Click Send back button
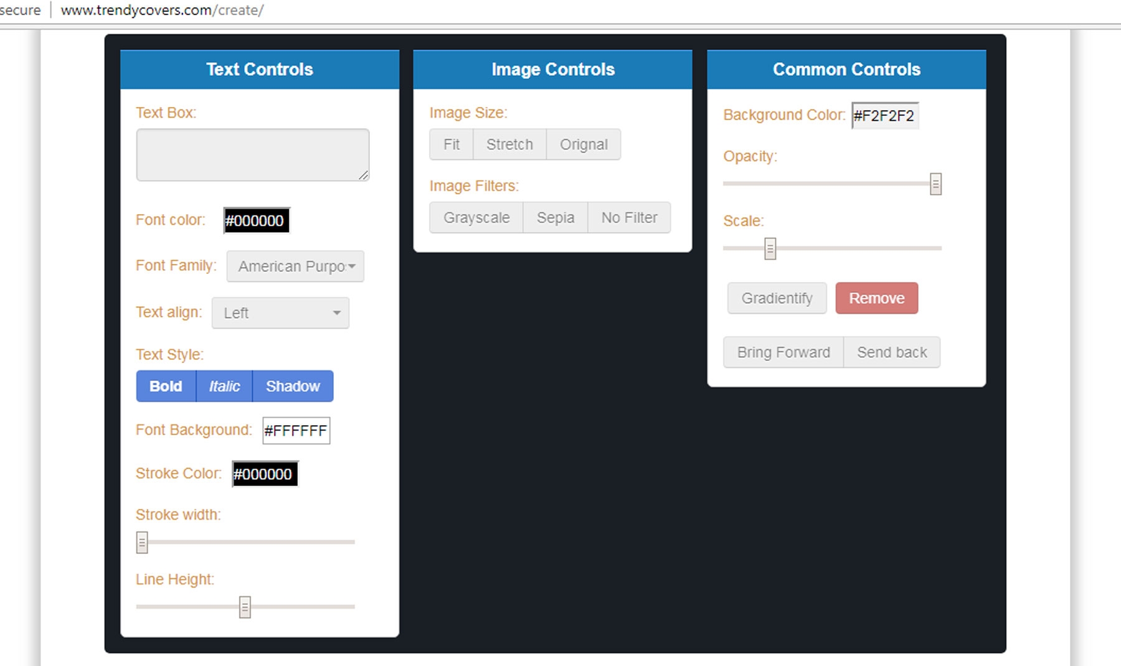This screenshot has width=1121, height=666. coord(892,352)
